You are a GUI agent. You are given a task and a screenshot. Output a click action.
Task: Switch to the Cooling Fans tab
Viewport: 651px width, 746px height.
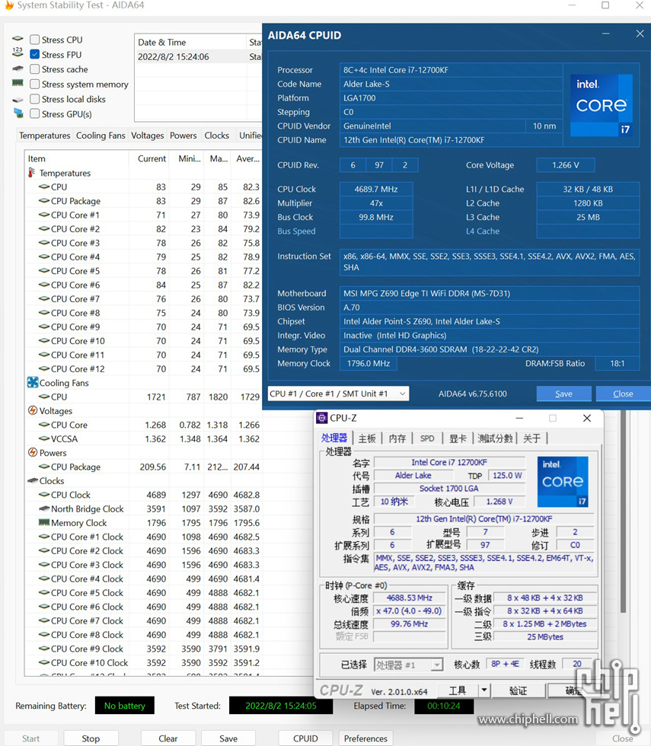(101, 135)
